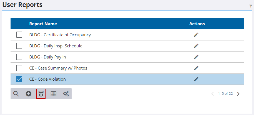Go to previous page of reports
254x115 pixels.
213,94
